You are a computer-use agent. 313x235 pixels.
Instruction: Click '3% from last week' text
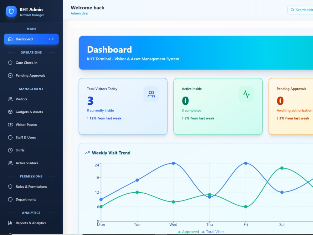[x=294, y=118]
